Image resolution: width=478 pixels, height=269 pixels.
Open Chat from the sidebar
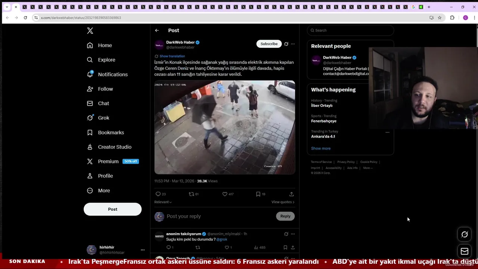(98, 103)
